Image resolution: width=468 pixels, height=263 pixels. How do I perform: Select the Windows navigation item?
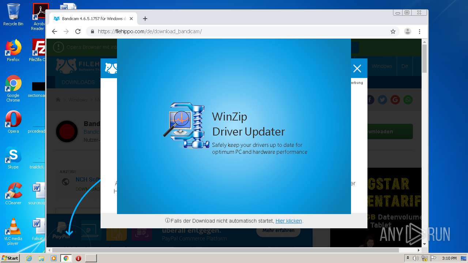point(382,66)
